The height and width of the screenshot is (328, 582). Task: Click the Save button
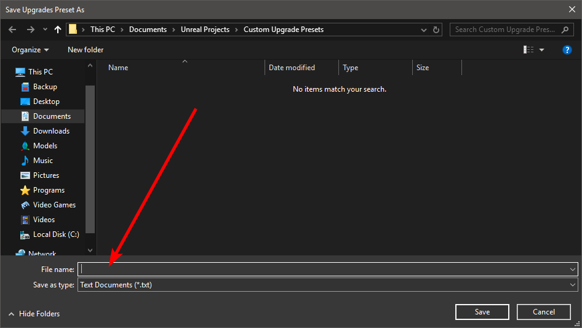482,312
